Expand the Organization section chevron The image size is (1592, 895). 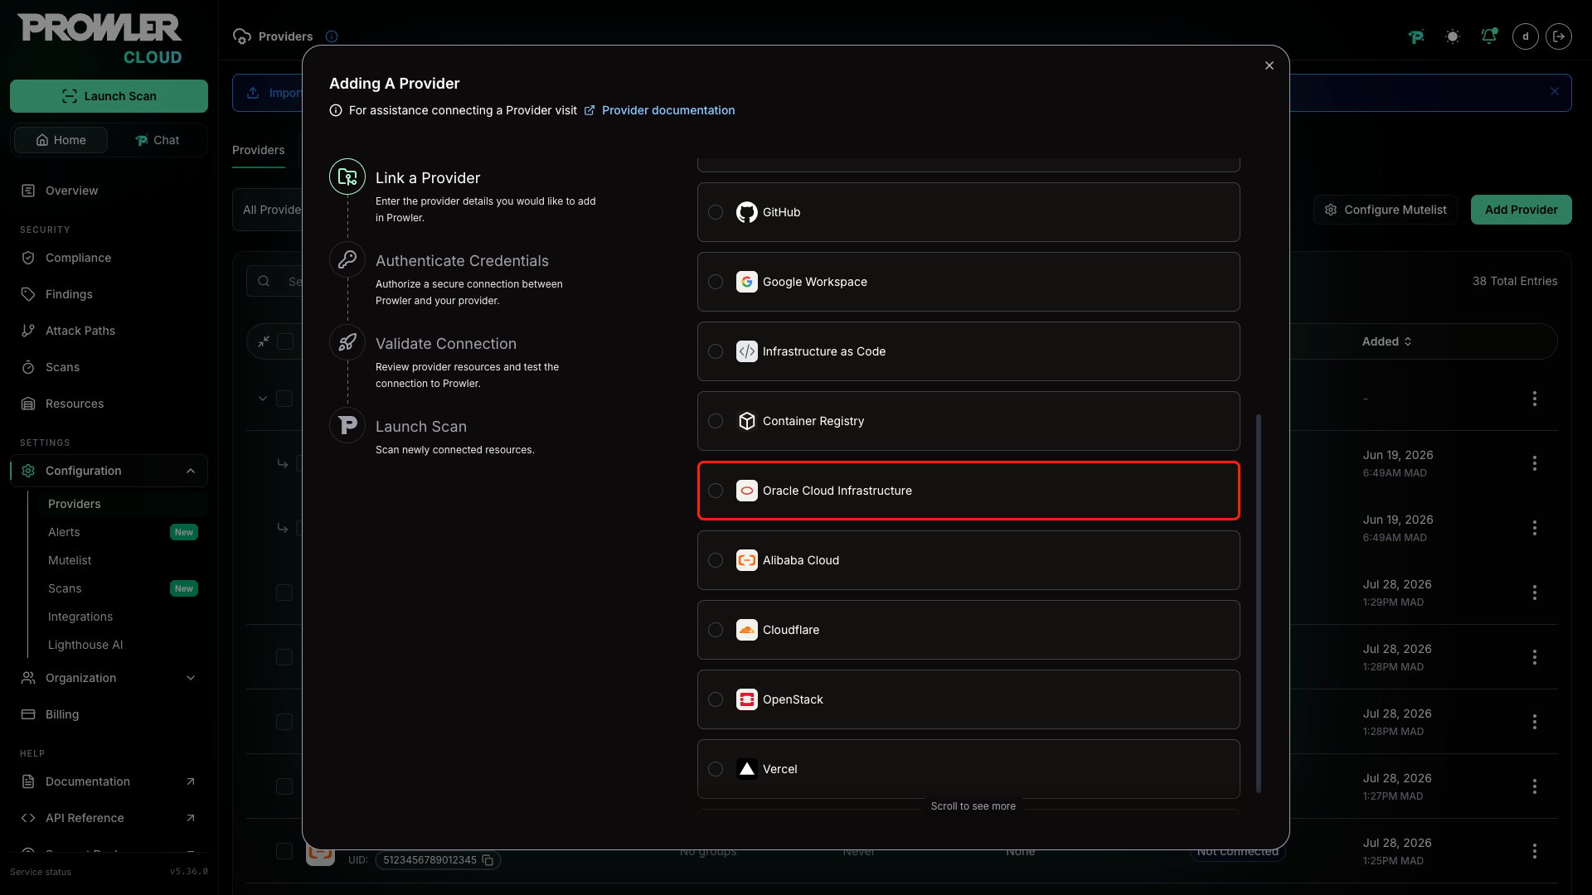click(191, 678)
